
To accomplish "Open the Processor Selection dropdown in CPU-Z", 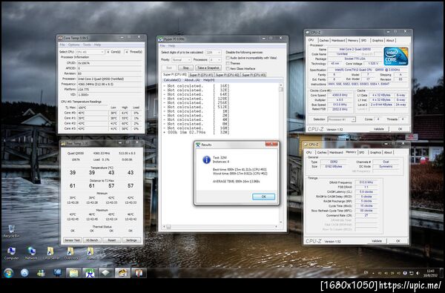I will pos(341,119).
